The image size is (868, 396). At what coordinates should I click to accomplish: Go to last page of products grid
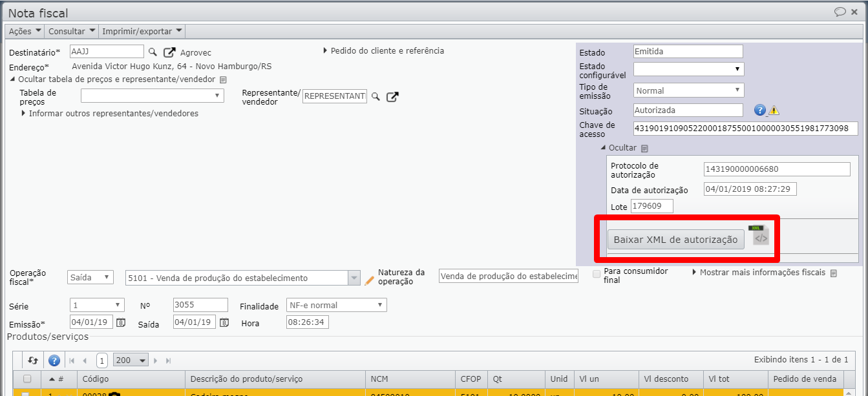coord(169,360)
